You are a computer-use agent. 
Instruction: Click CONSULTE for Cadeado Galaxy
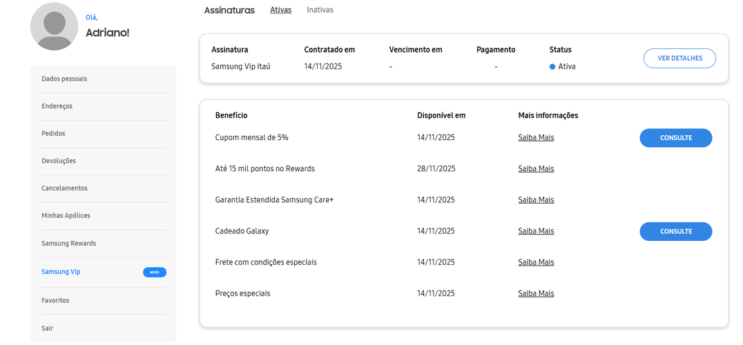[676, 231]
